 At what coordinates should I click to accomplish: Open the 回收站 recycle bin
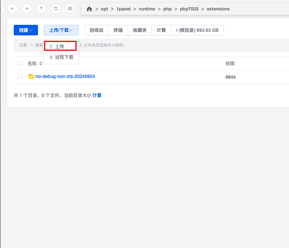[x=96, y=30]
